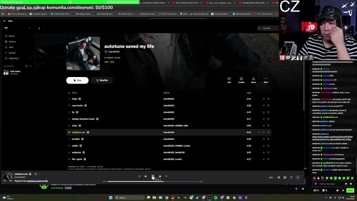Favorite the track problém with heart
The width and height of the screenshot is (357, 201).
click(x=268, y=139)
